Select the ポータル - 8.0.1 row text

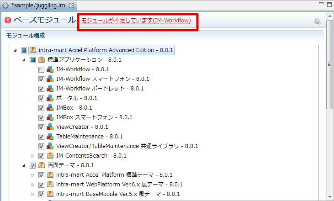(x=77, y=98)
